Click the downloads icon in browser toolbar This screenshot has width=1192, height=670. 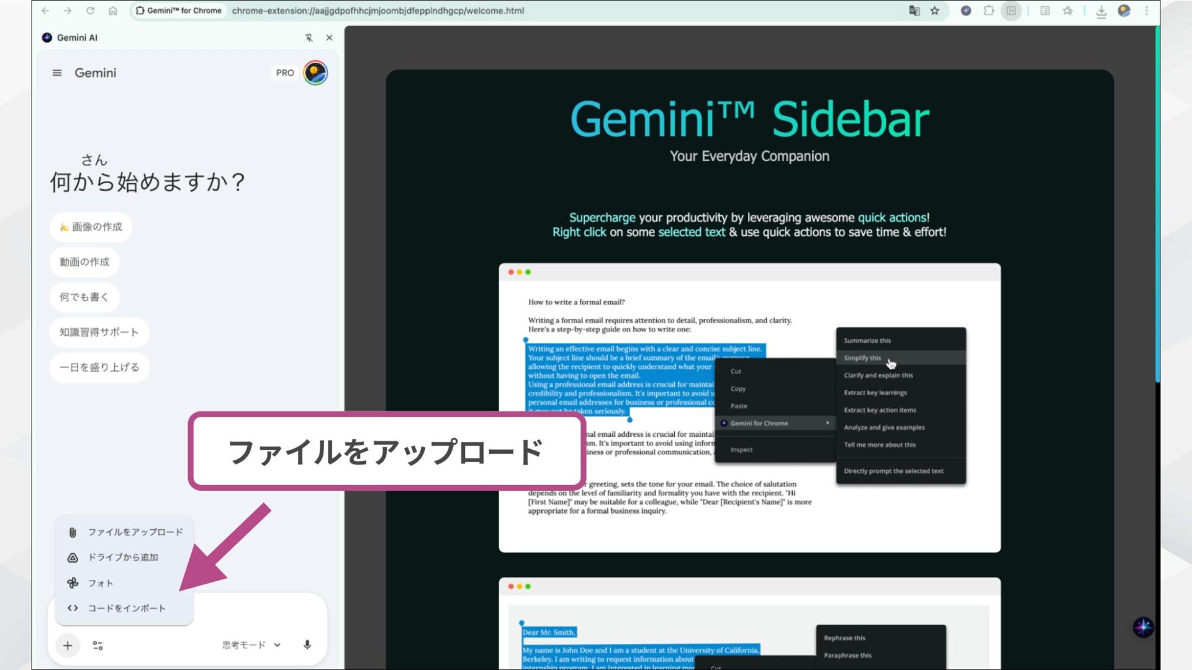click(1101, 11)
